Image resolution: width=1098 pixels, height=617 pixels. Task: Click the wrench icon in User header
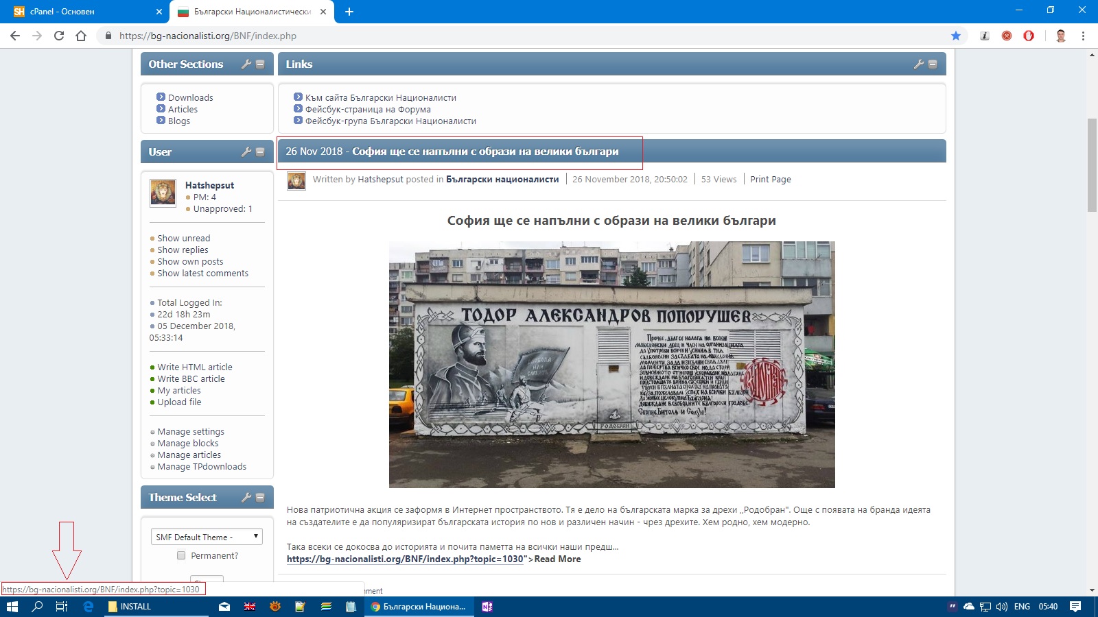(x=246, y=152)
